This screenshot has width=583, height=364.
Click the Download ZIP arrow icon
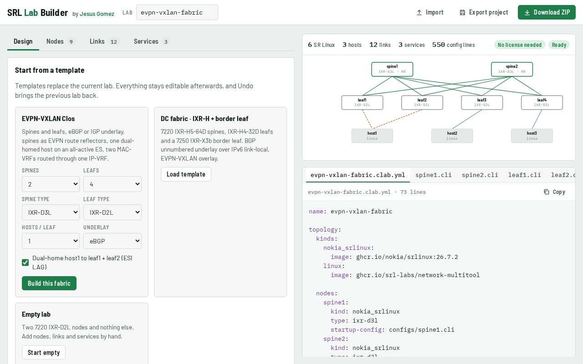(x=527, y=12)
